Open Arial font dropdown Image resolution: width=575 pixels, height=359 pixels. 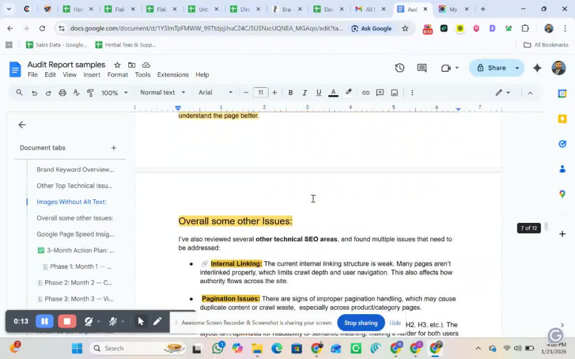tap(215, 92)
